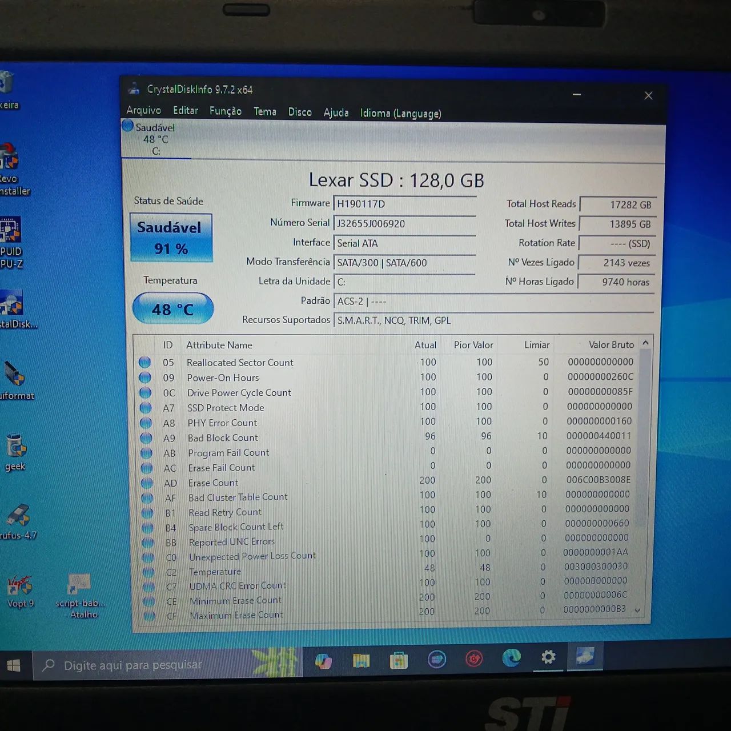
Task: Click status icon of Spare Block Count Left
Action: pyautogui.click(x=148, y=528)
